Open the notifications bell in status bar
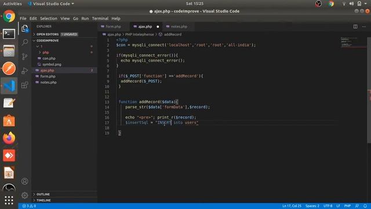 click(x=365, y=206)
